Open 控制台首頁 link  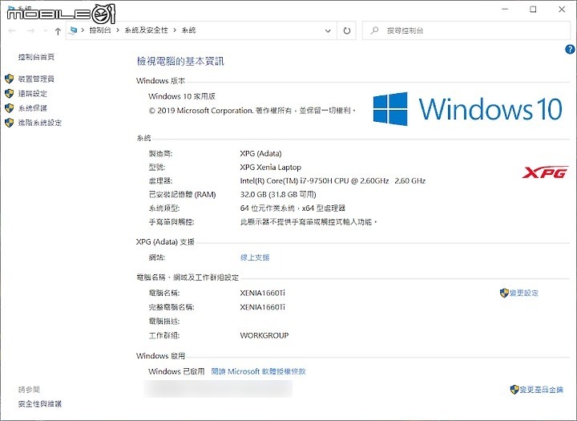pos(36,57)
